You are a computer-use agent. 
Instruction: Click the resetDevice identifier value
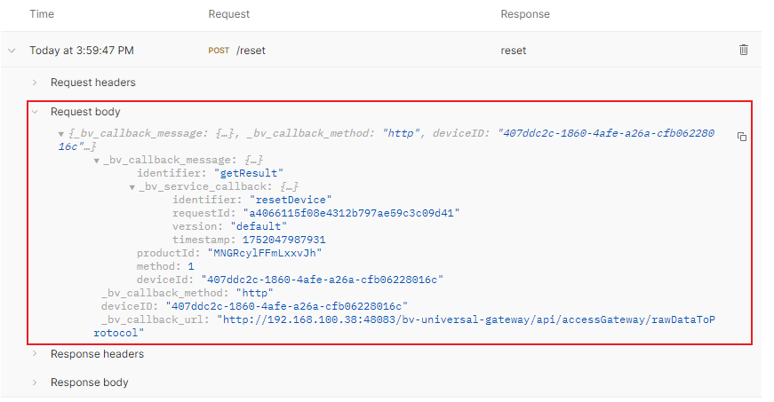click(291, 200)
